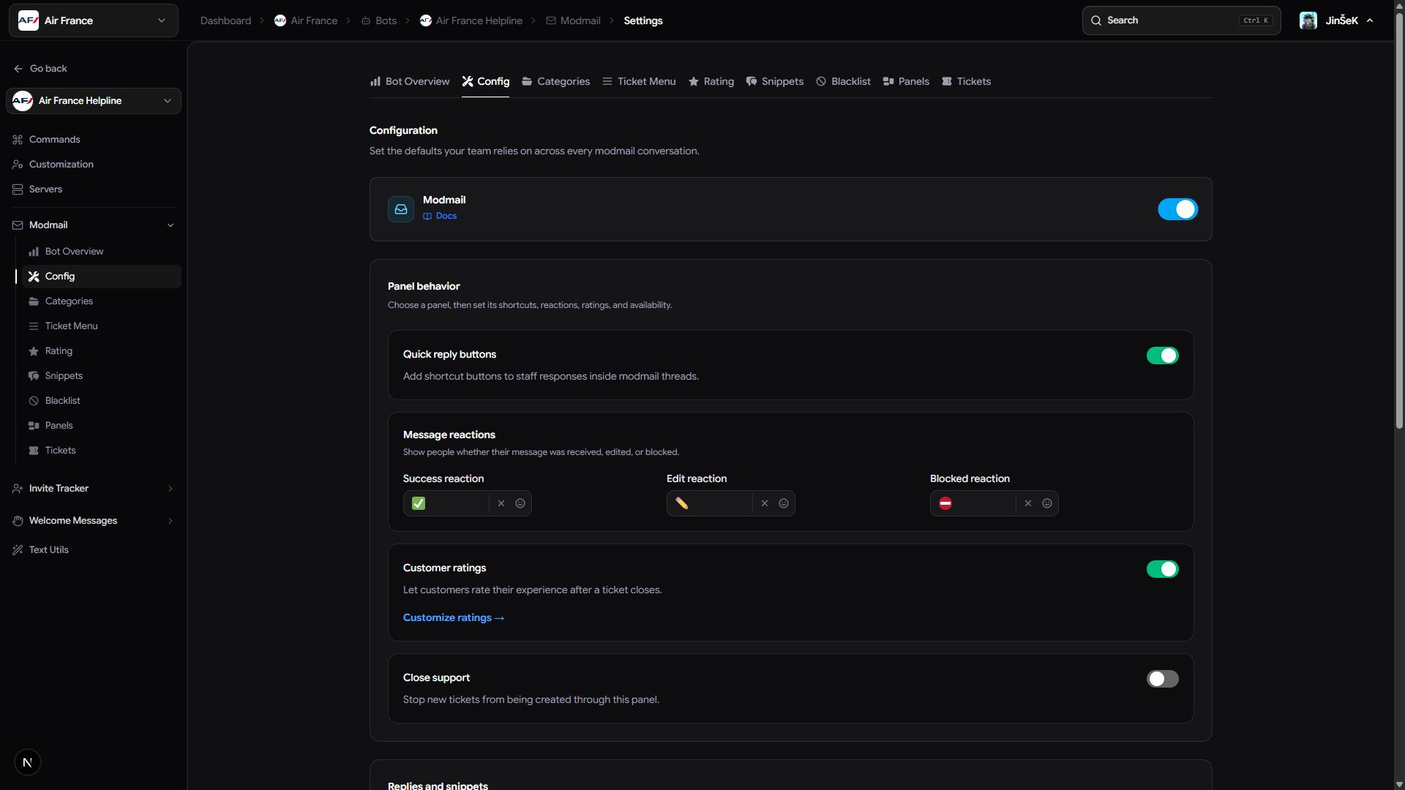The image size is (1405, 790).
Task: Open Blacklist in the sidebar
Action: pos(102,401)
